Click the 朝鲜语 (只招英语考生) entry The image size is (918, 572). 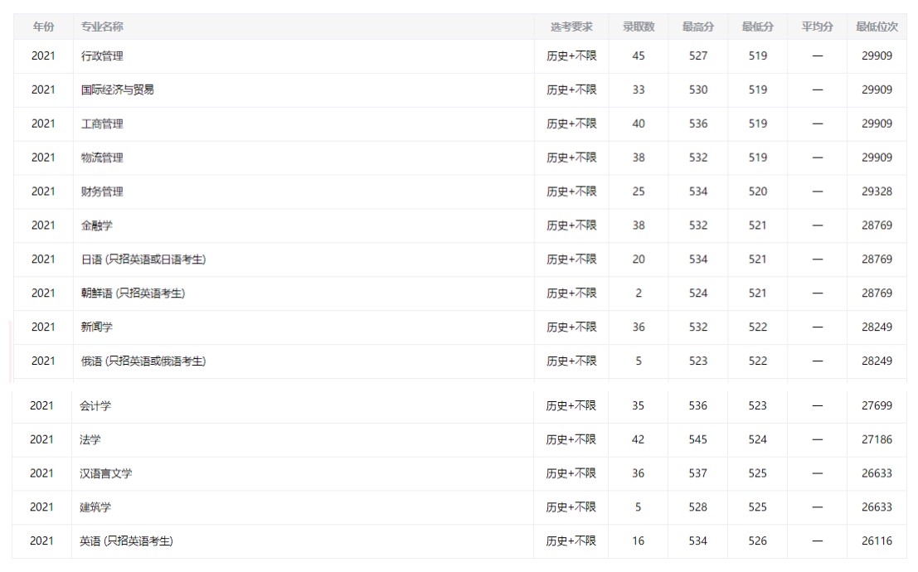(x=133, y=293)
